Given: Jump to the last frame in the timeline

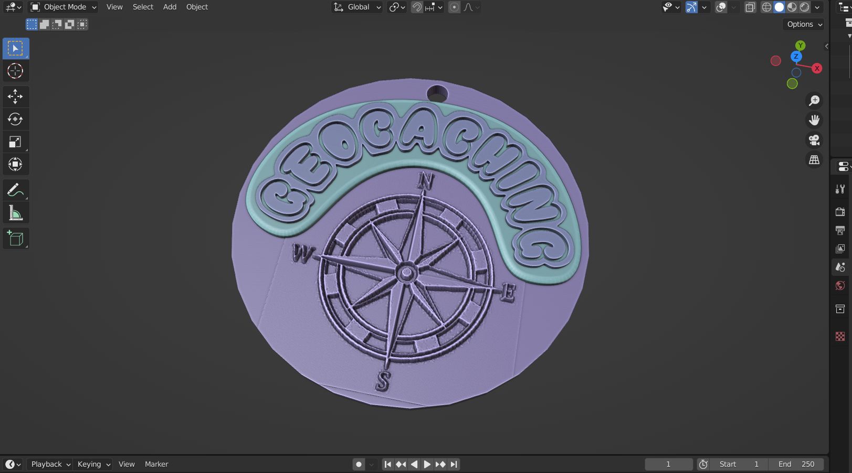Looking at the screenshot, I should pos(454,464).
